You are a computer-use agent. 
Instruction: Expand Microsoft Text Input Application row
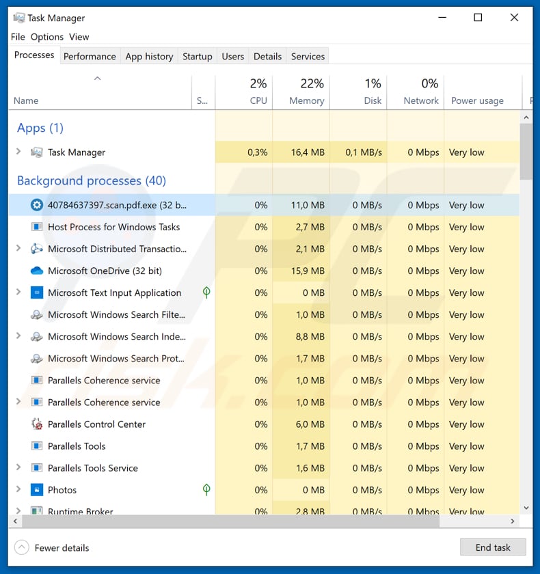[x=18, y=292]
